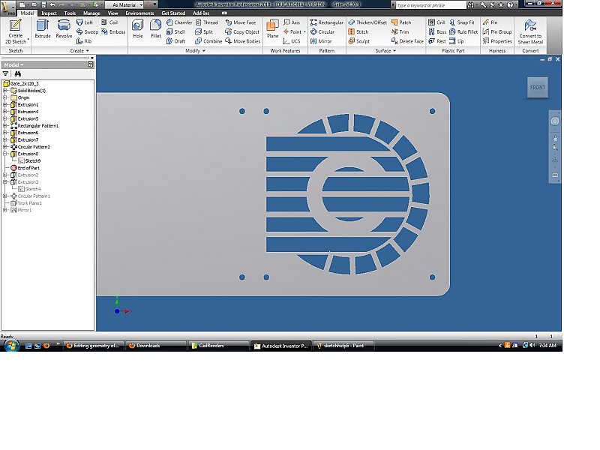Screen dimensions: 600x450
Task: Select the Revolve tool
Action: click(x=64, y=29)
